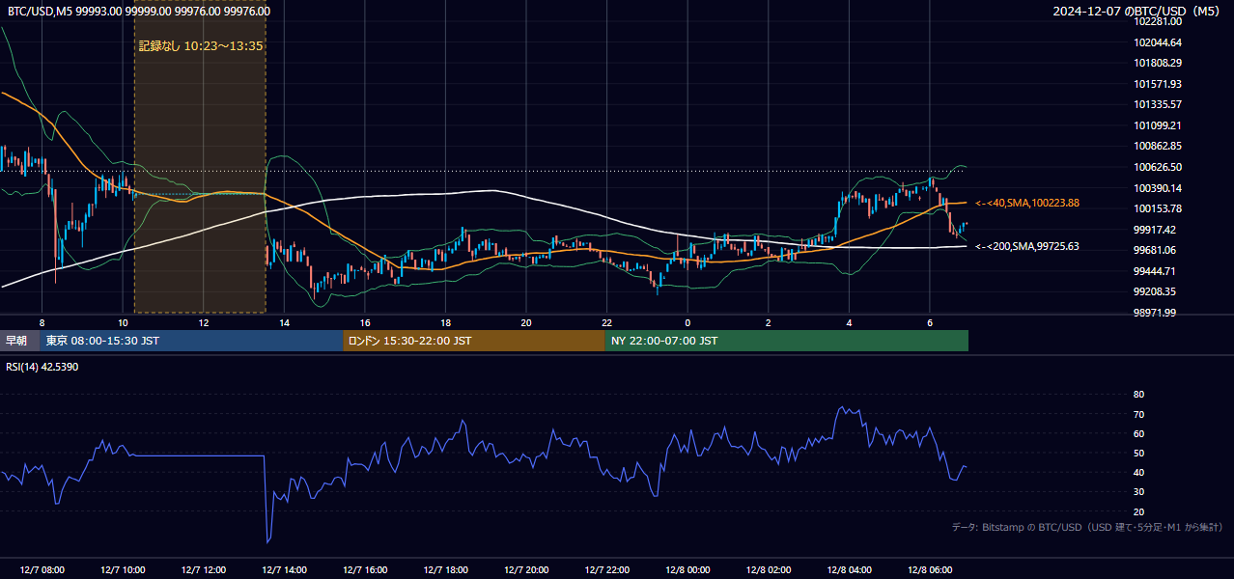Click RSI scale value 20

(x=1138, y=511)
